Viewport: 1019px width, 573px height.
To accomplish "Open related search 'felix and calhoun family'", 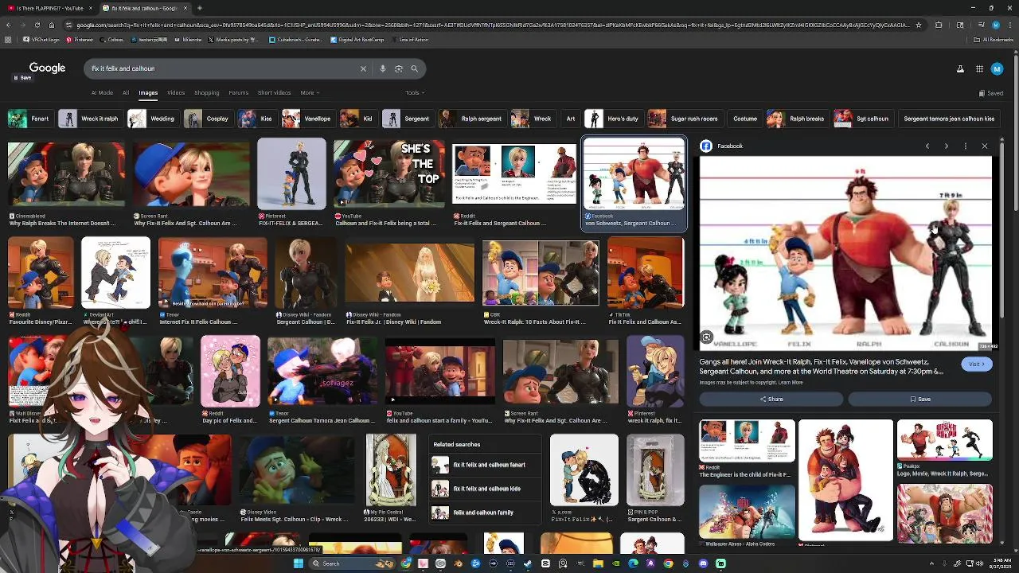I will [x=486, y=513].
